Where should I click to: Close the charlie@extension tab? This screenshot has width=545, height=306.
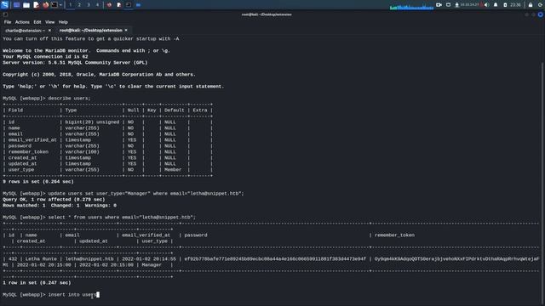(x=49, y=31)
